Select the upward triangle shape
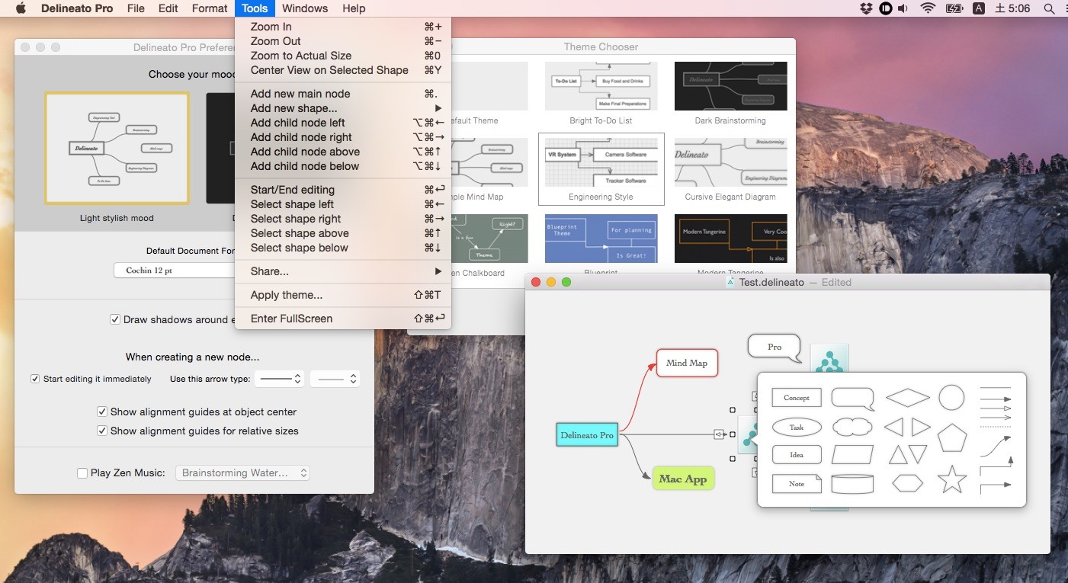1068x583 pixels. [x=898, y=455]
